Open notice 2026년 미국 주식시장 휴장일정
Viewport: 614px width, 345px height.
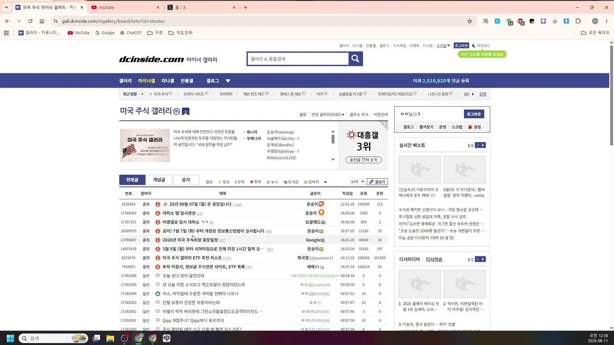coord(190,240)
